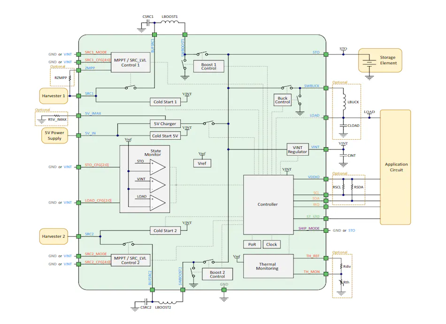Click the switch on the SRC1 line

click(131, 87)
